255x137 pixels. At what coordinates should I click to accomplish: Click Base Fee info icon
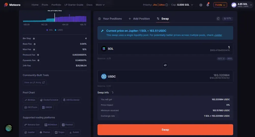point(34,44)
